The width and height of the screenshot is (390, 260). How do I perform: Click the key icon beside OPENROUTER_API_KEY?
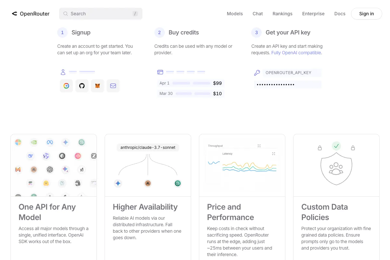[x=257, y=73]
